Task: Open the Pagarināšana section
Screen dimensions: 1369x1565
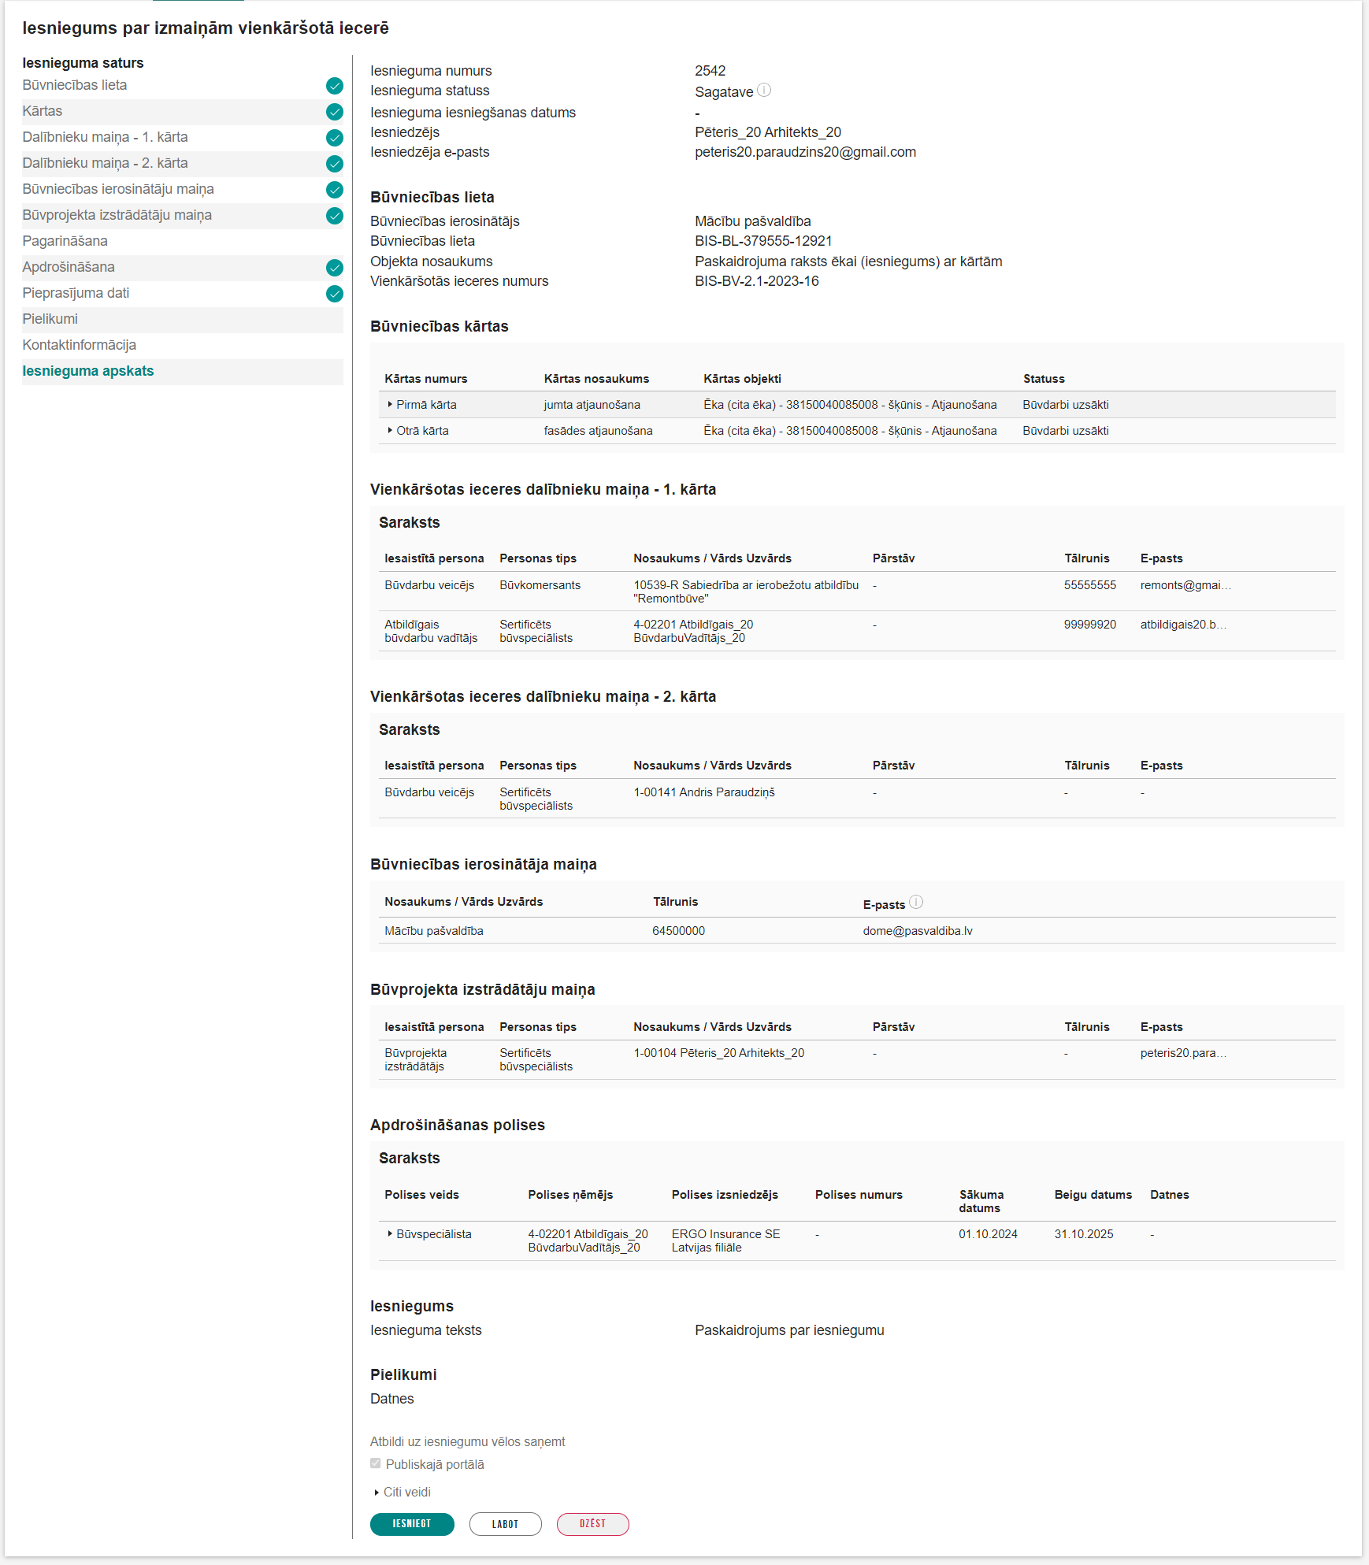Action: pyautogui.click(x=65, y=241)
